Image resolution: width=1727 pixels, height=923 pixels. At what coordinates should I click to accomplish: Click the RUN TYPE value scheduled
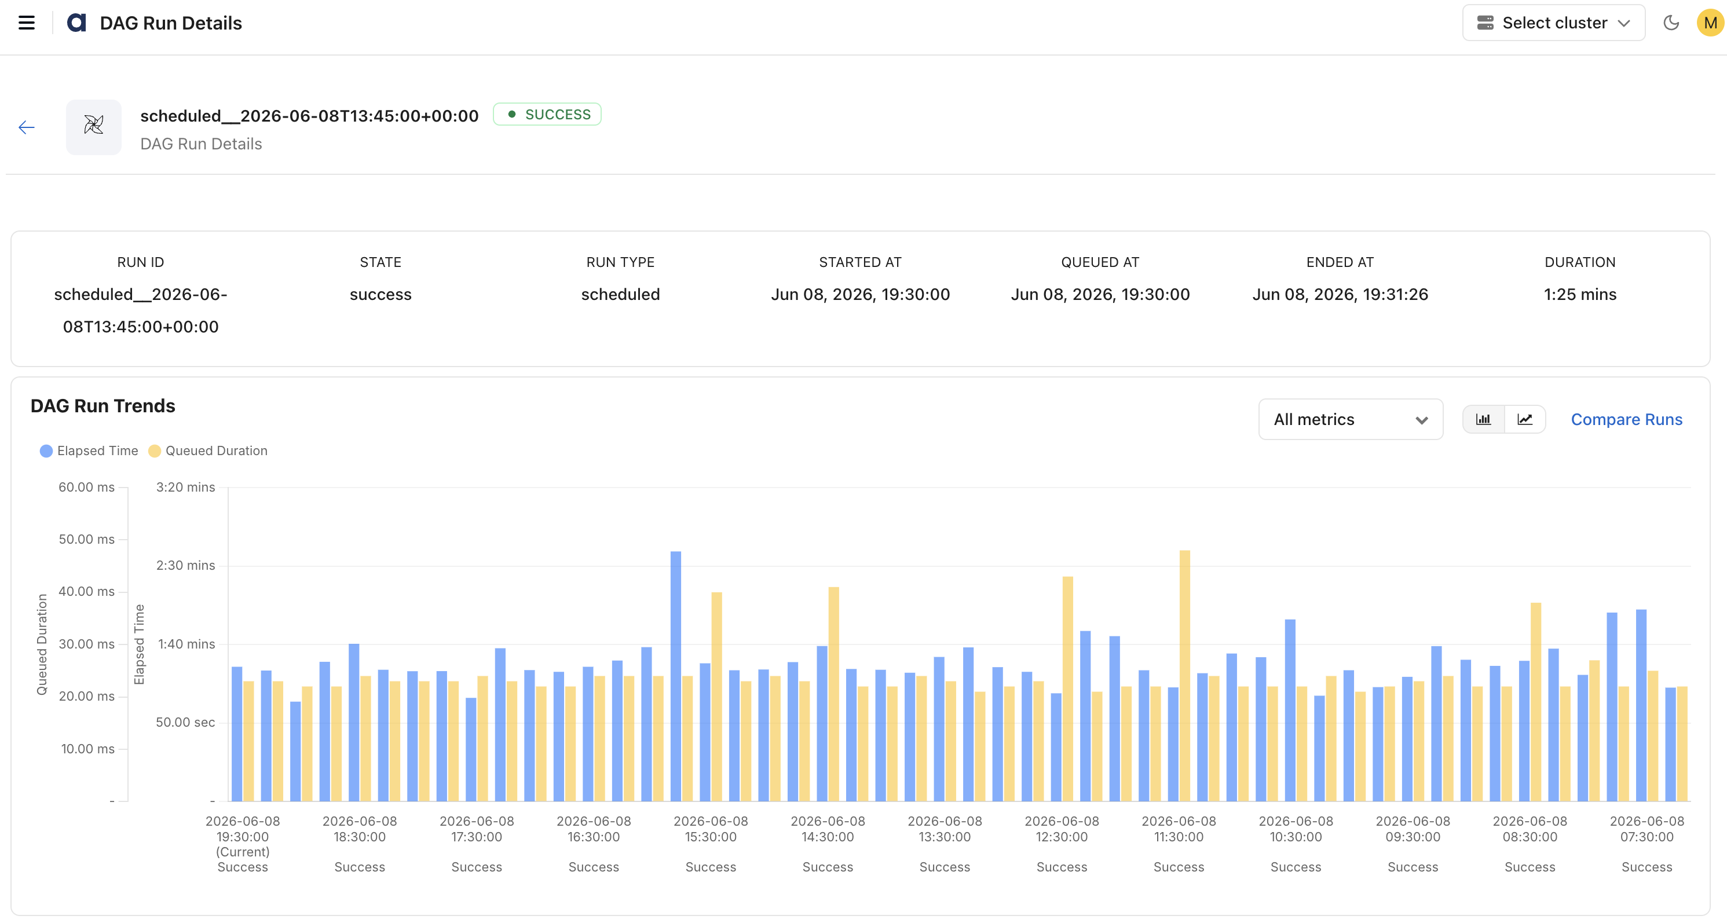(x=620, y=294)
